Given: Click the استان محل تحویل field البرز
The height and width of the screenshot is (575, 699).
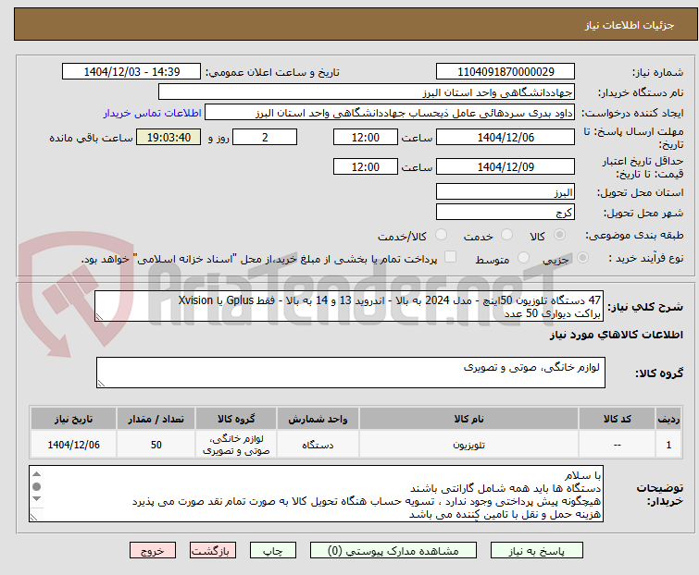Looking at the screenshot, I should click(x=506, y=191).
